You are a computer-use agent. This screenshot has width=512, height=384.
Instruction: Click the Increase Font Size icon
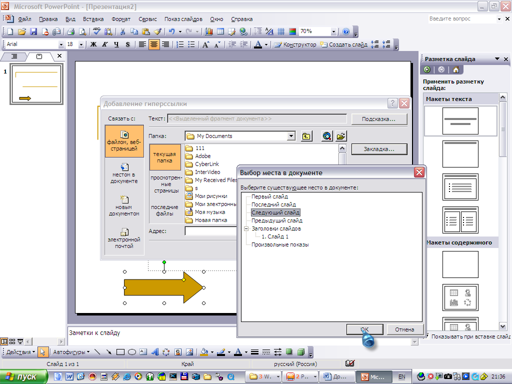coord(205,44)
